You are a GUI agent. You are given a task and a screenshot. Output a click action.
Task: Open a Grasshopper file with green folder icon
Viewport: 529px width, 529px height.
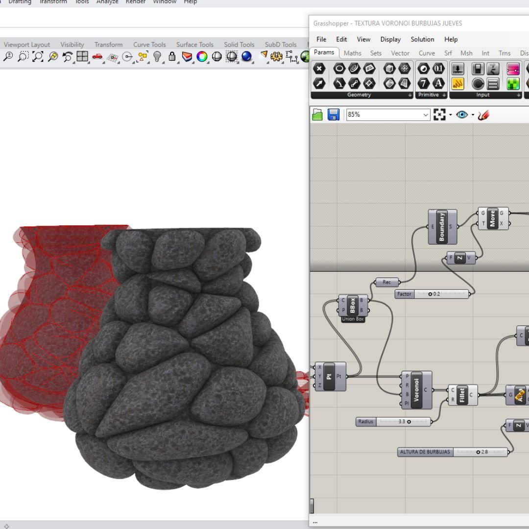click(x=317, y=115)
